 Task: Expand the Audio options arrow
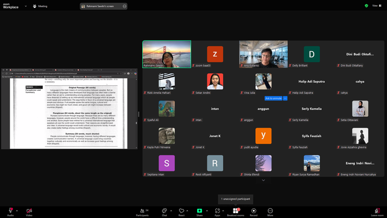(17, 211)
